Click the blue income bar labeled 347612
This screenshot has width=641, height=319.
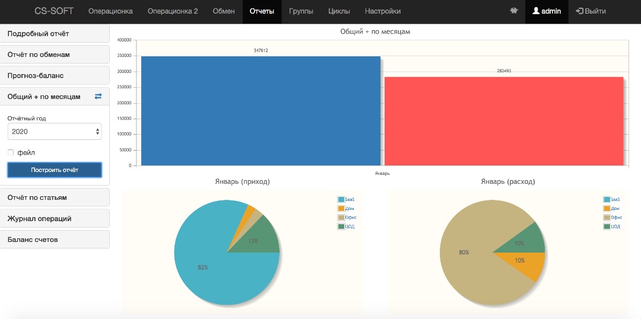point(261,111)
